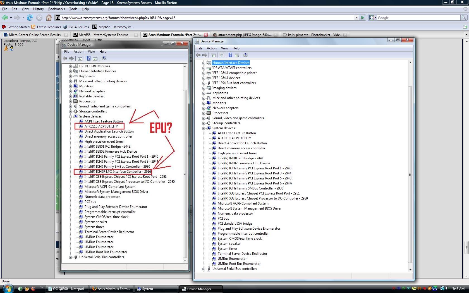Switch to OC Q6600 - Notepad taskbar button

point(67,289)
